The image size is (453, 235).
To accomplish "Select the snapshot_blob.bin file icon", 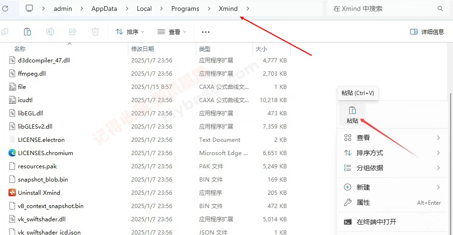I will (x=12, y=179).
